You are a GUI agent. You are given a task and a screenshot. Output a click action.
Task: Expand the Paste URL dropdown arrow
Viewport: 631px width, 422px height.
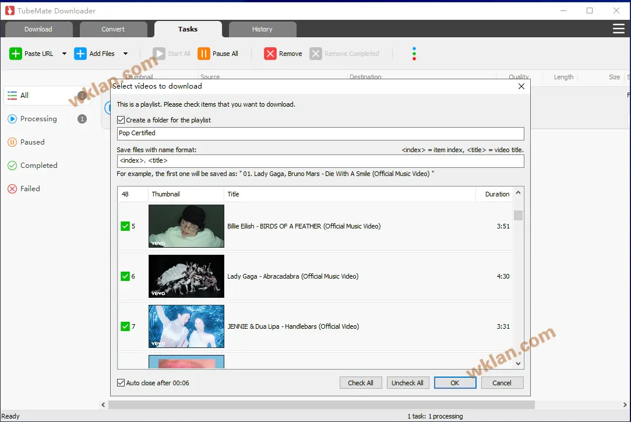pos(64,54)
